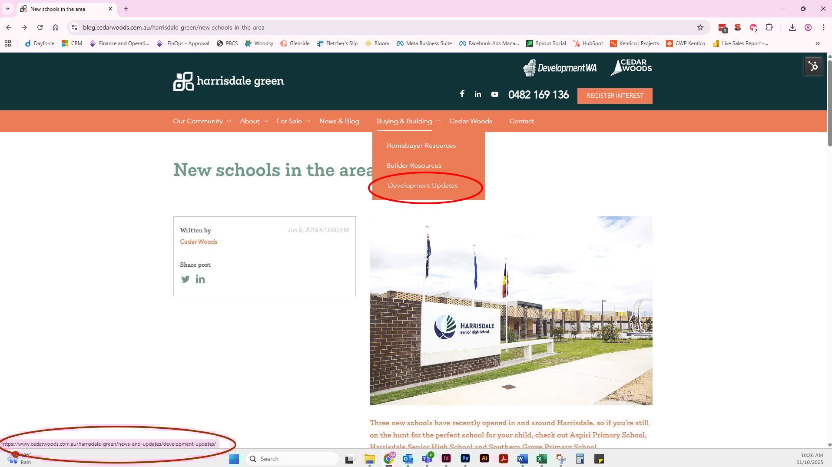This screenshot has width=832, height=467.
Task: Launch Photoshop from the taskbar
Action: (465, 459)
